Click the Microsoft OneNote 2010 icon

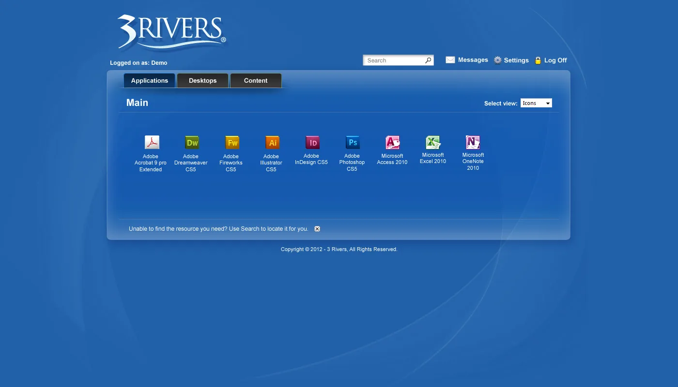[x=473, y=142]
